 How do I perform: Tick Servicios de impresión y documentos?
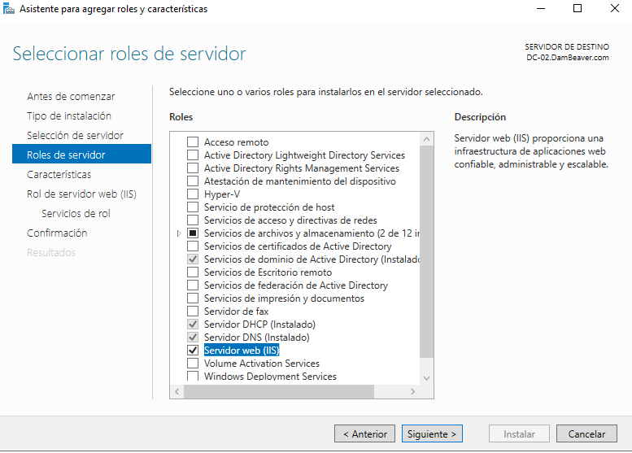tap(193, 298)
